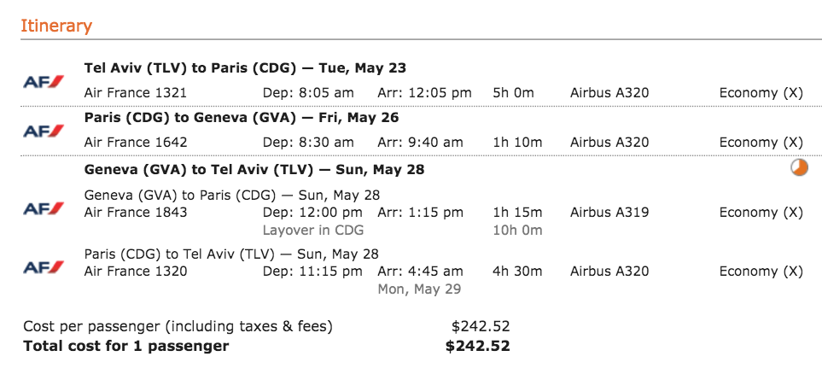The image size is (822, 368).
Task: Select Tel Aviv to Paris segment title
Action: point(245,68)
